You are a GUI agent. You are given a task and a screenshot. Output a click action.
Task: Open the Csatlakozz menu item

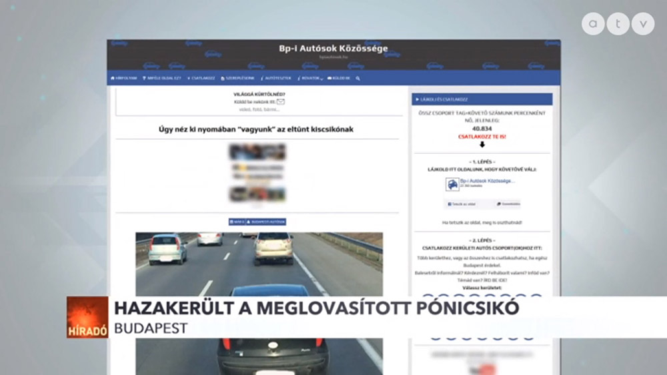pos(201,78)
